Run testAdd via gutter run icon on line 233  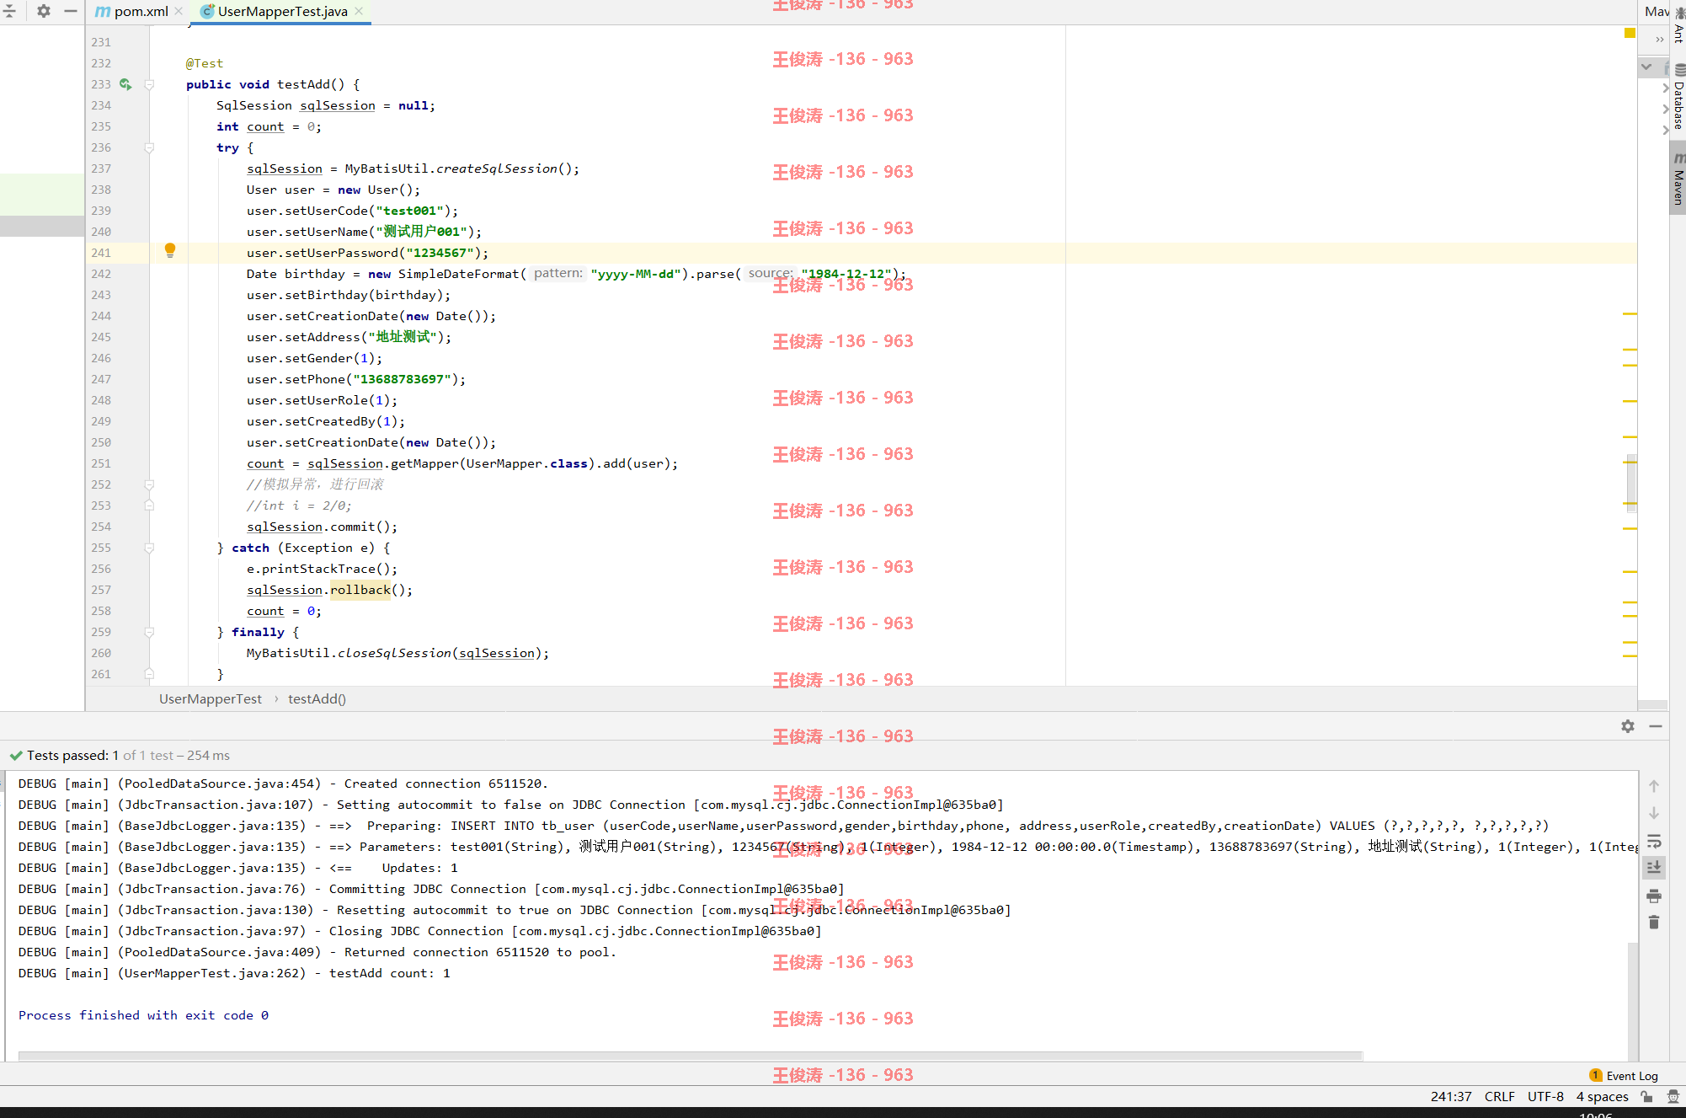point(125,84)
